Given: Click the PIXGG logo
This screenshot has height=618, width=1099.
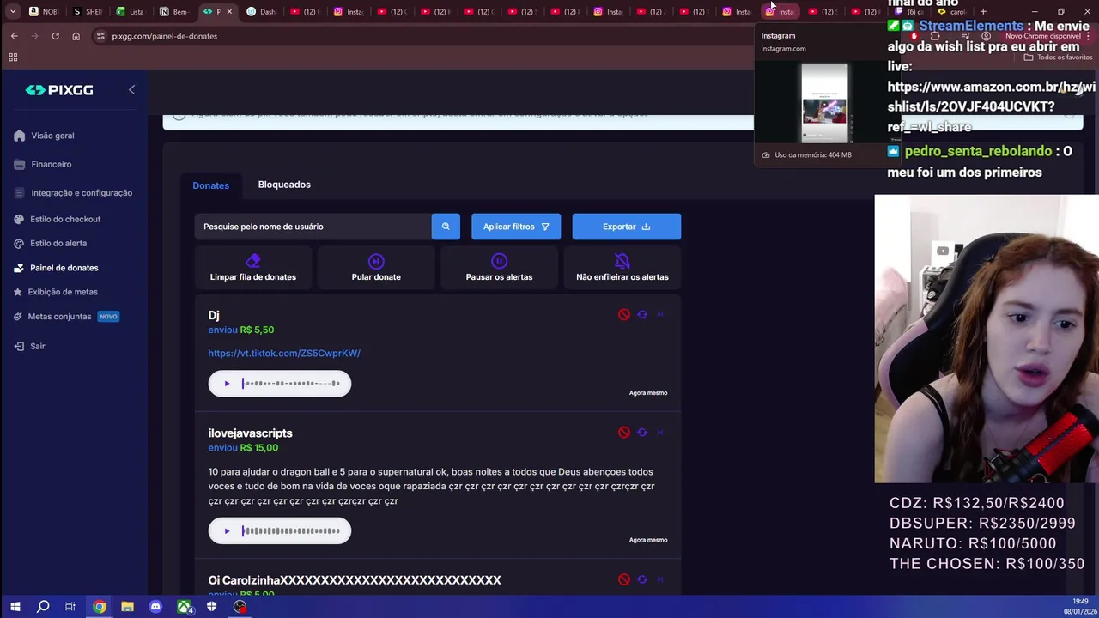Looking at the screenshot, I should tap(59, 90).
